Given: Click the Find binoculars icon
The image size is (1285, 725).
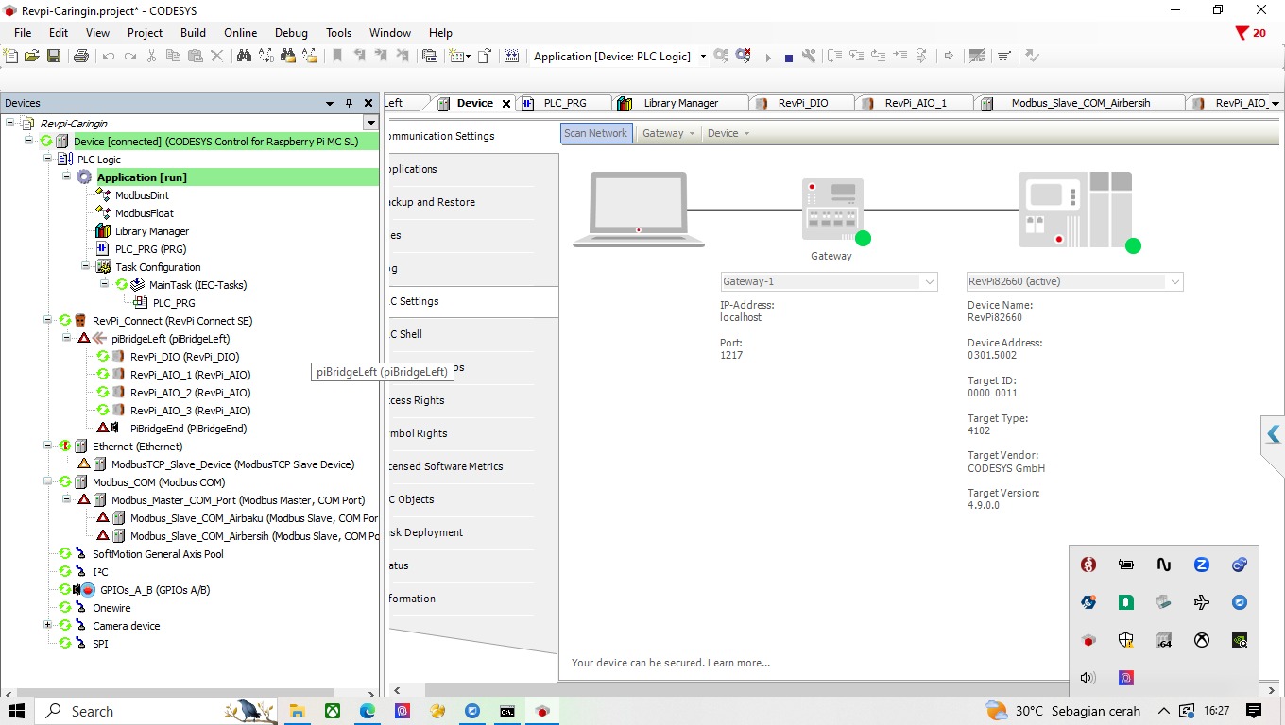Looking at the screenshot, I should tap(244, 57).
